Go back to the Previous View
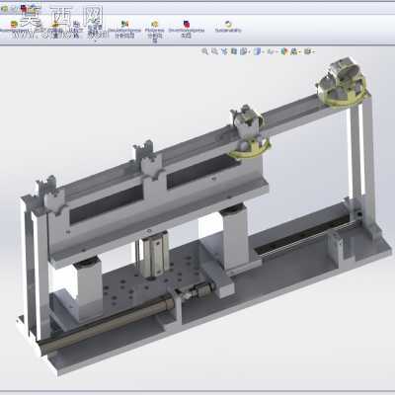This screenshot has width=395, height=395. [x=224, y=51]
